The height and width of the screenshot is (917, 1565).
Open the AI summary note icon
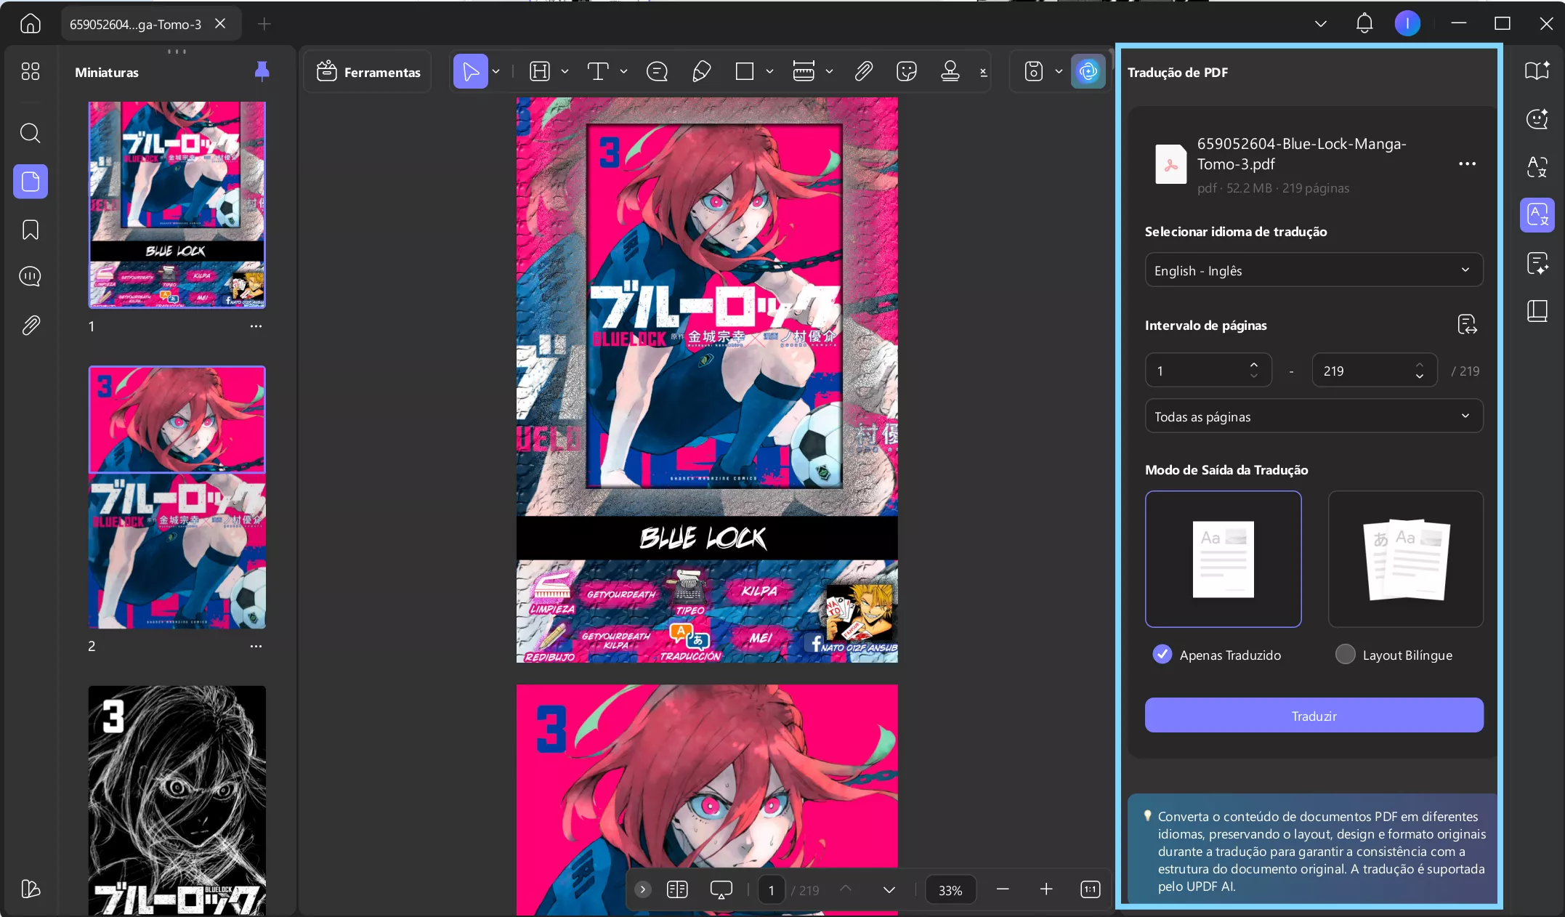(x=1537, y=263)
